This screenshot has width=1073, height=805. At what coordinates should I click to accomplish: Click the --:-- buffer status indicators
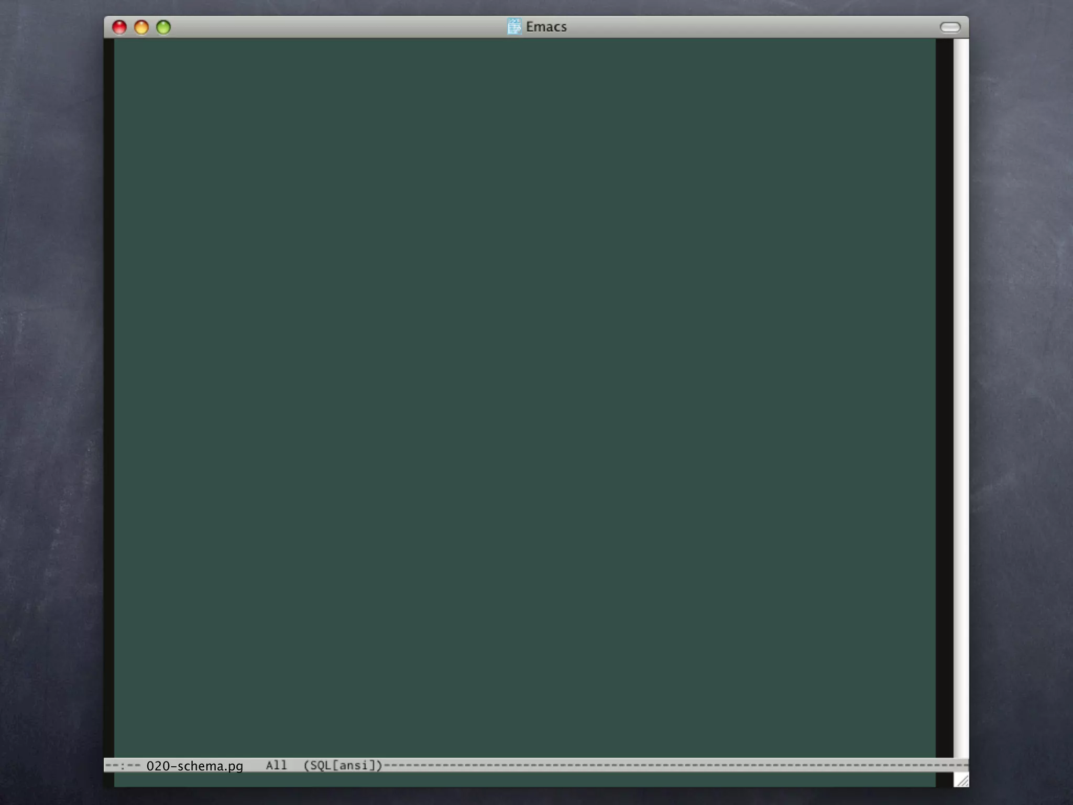pos(123,766)
